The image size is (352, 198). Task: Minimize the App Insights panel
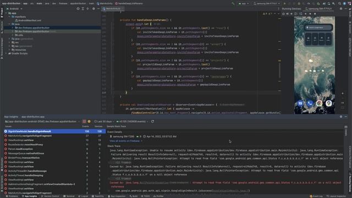click(346, 117)
